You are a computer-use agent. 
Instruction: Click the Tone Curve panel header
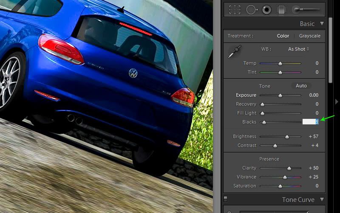pyautogui.click(x=274, y=199)
